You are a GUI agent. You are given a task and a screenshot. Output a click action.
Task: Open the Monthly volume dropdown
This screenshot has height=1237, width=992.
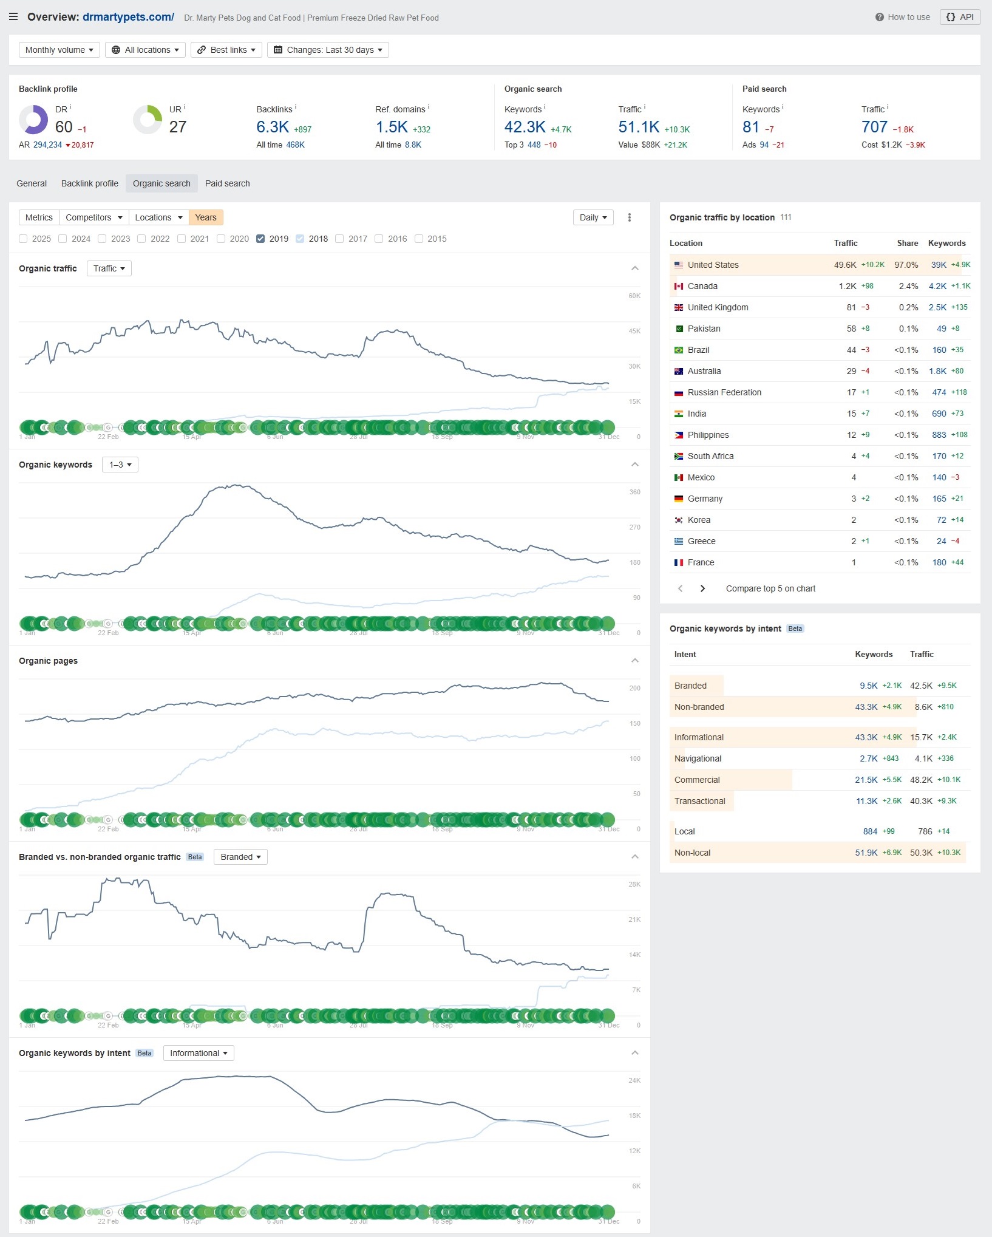(59, 50)
